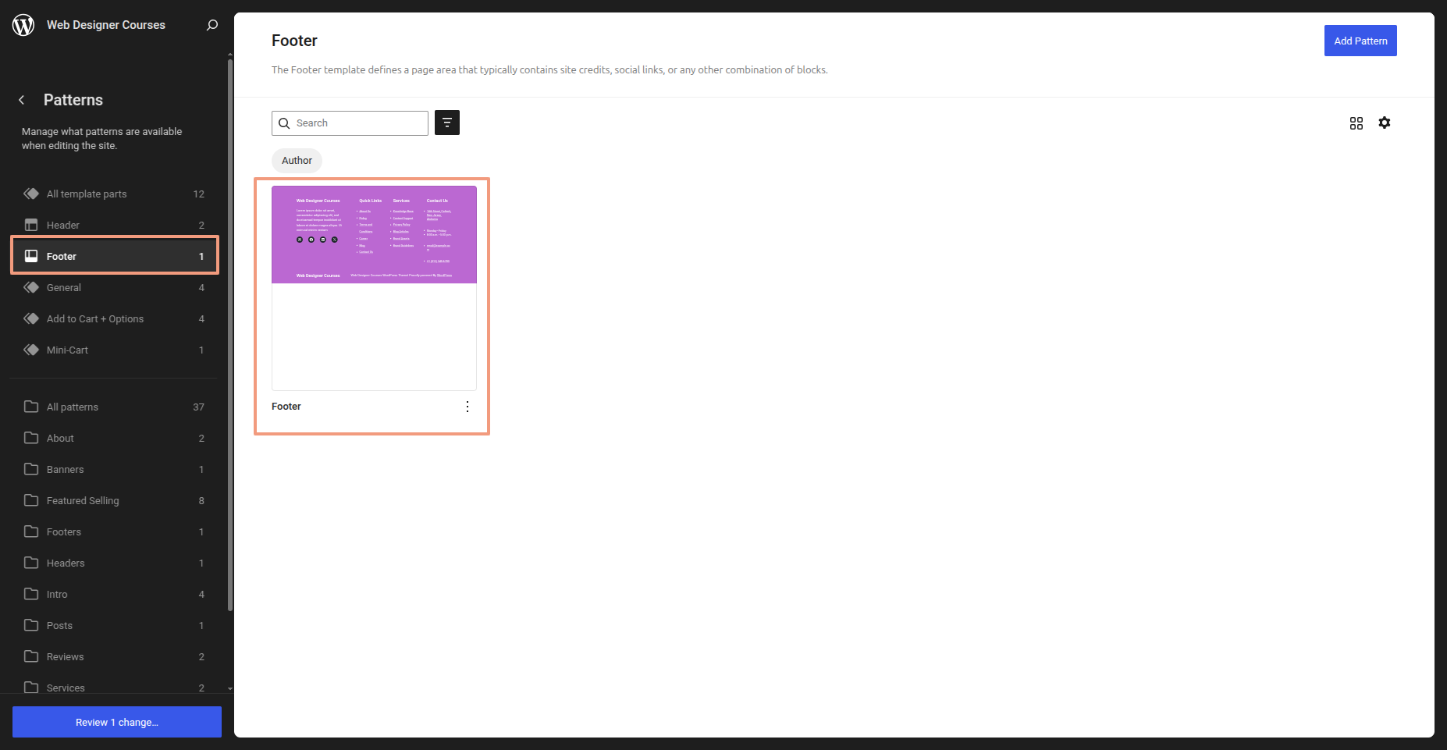
Task: Open the Footer pattern actions ellipsis menu
Action: (x=468, y=407)
